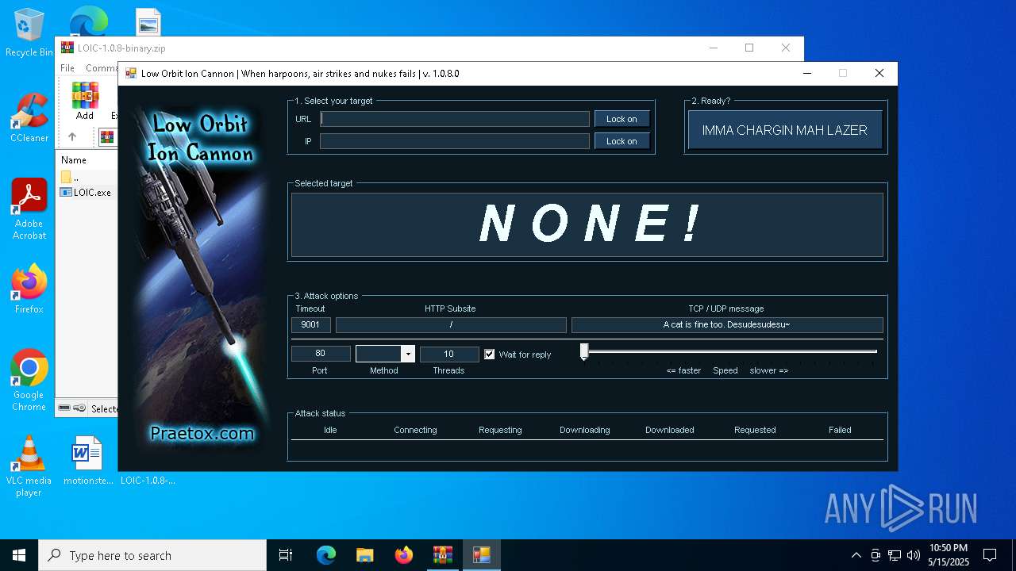This screenshot has width=1016, height=571.
Task: Click the Failed status column header
Action: point(840,430)
